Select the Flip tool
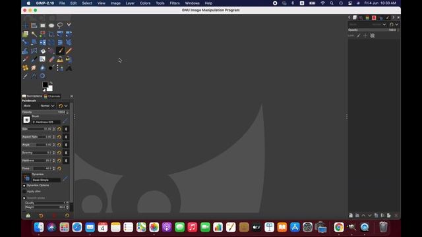Image resolution: width=422 pixels, height=237 pixels. click(x=42, y=42)
